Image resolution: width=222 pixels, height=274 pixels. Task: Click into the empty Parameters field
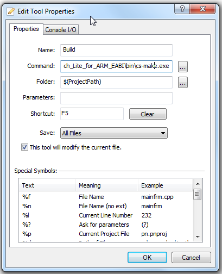[x=116, y=98]
